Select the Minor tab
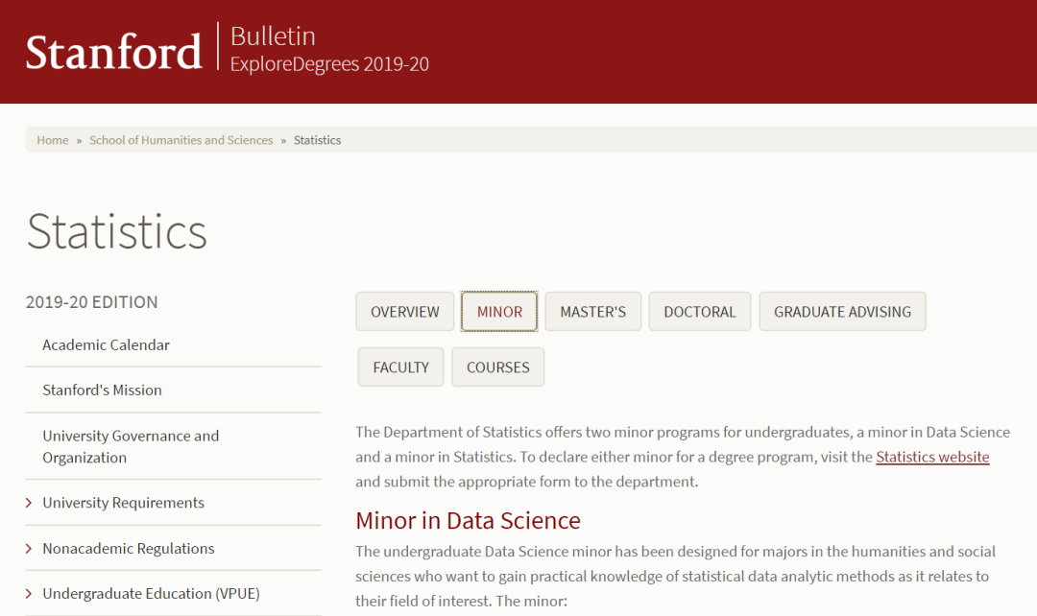Screen dimensions: 1037x616 (x=499, y=312)
